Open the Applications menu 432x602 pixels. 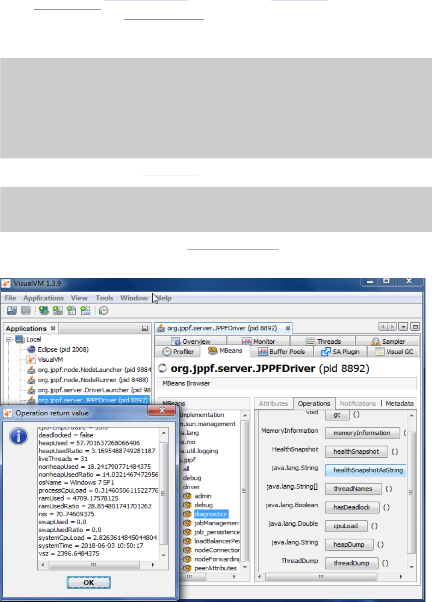(43, 298)
